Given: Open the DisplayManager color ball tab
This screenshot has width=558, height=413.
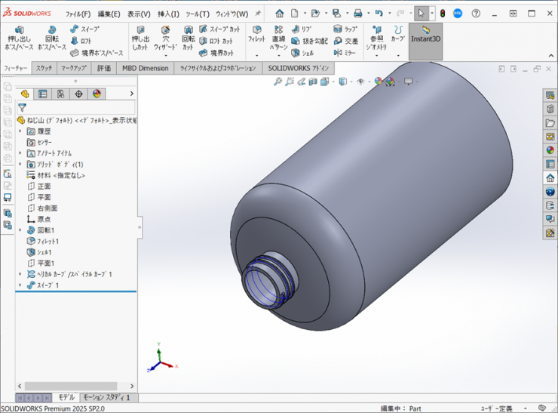Looking at the screenshot, I should pyautogui.click(x=97, y=94).
